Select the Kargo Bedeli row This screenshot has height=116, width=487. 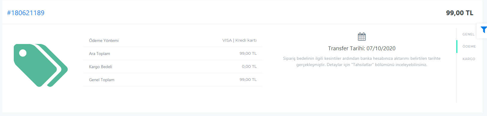pyautogui.click(x=173, y=67)
